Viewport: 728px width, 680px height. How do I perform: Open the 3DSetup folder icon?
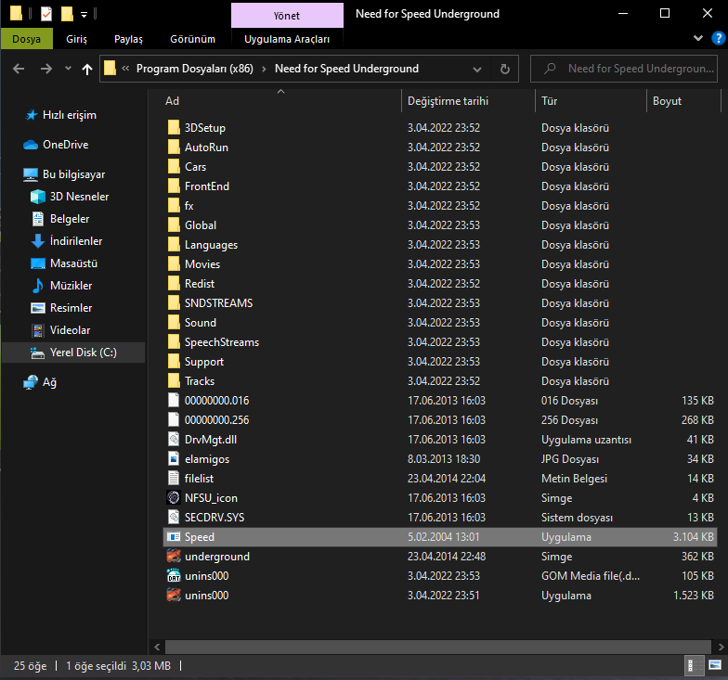coord(174,128)
